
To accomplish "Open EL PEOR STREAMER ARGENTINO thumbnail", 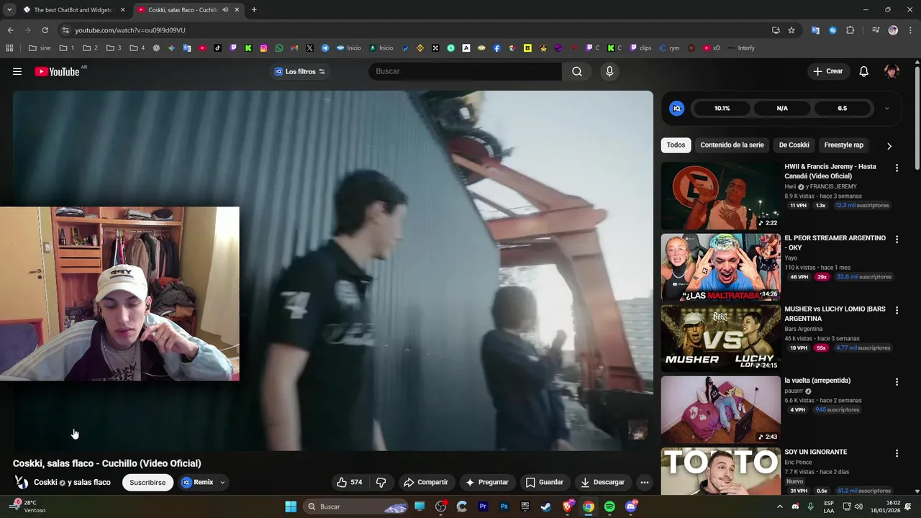I will pyautogui.click(x=720, y=267).
